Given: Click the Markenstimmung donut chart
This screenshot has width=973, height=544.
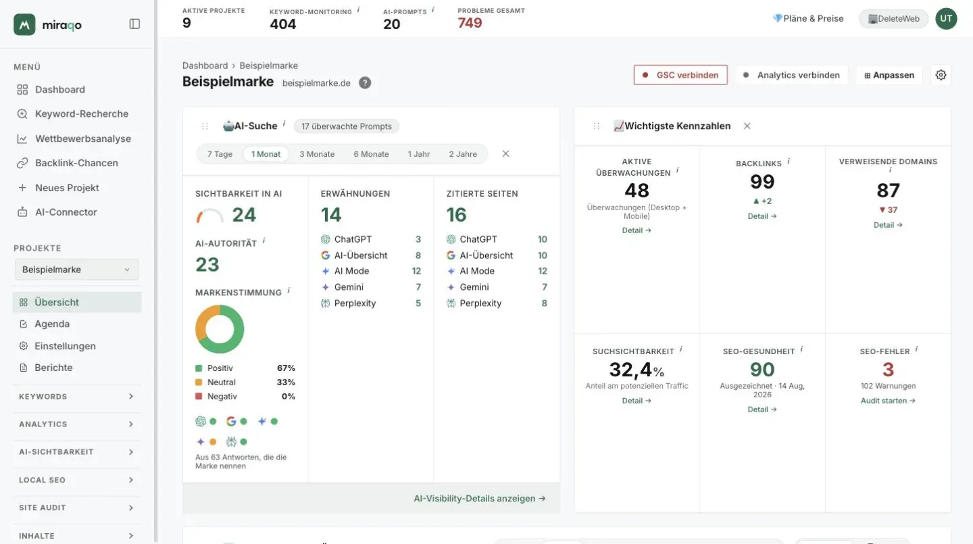Looking at the screenshot, I should click(220, 329).
